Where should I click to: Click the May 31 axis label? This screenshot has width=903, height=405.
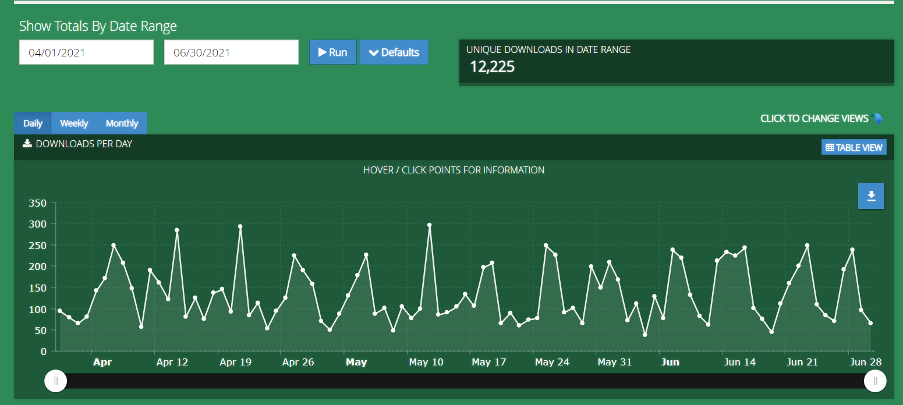tap(615, 362)
